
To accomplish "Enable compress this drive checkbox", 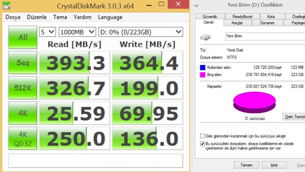I will (x=203, y=136).
